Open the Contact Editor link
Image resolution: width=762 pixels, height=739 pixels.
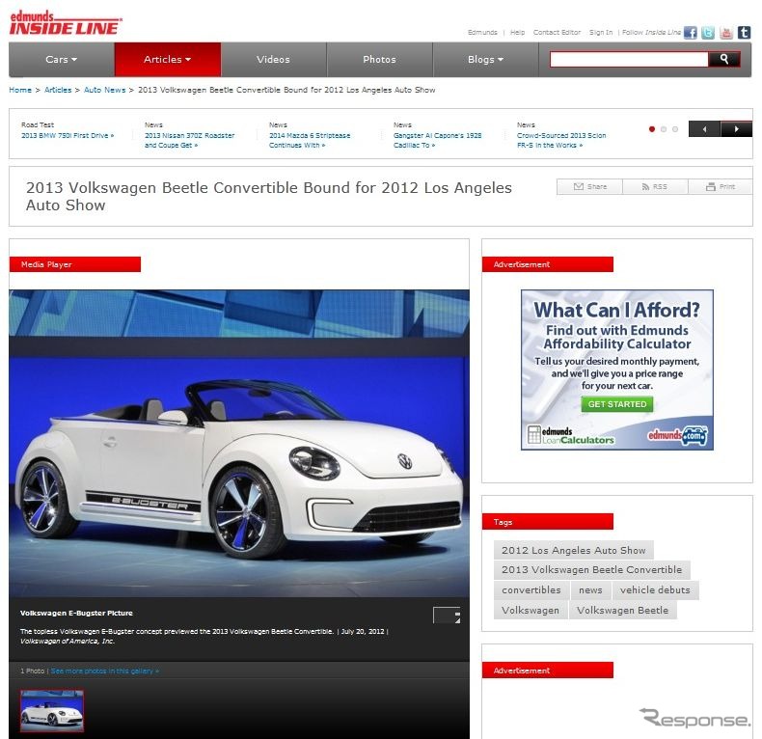pyautogui.click(x=557, y=33)
